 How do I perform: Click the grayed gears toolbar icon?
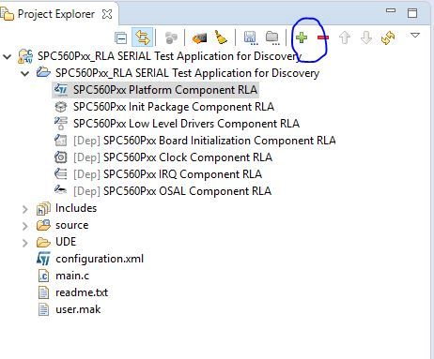click(x=171, y=37)
